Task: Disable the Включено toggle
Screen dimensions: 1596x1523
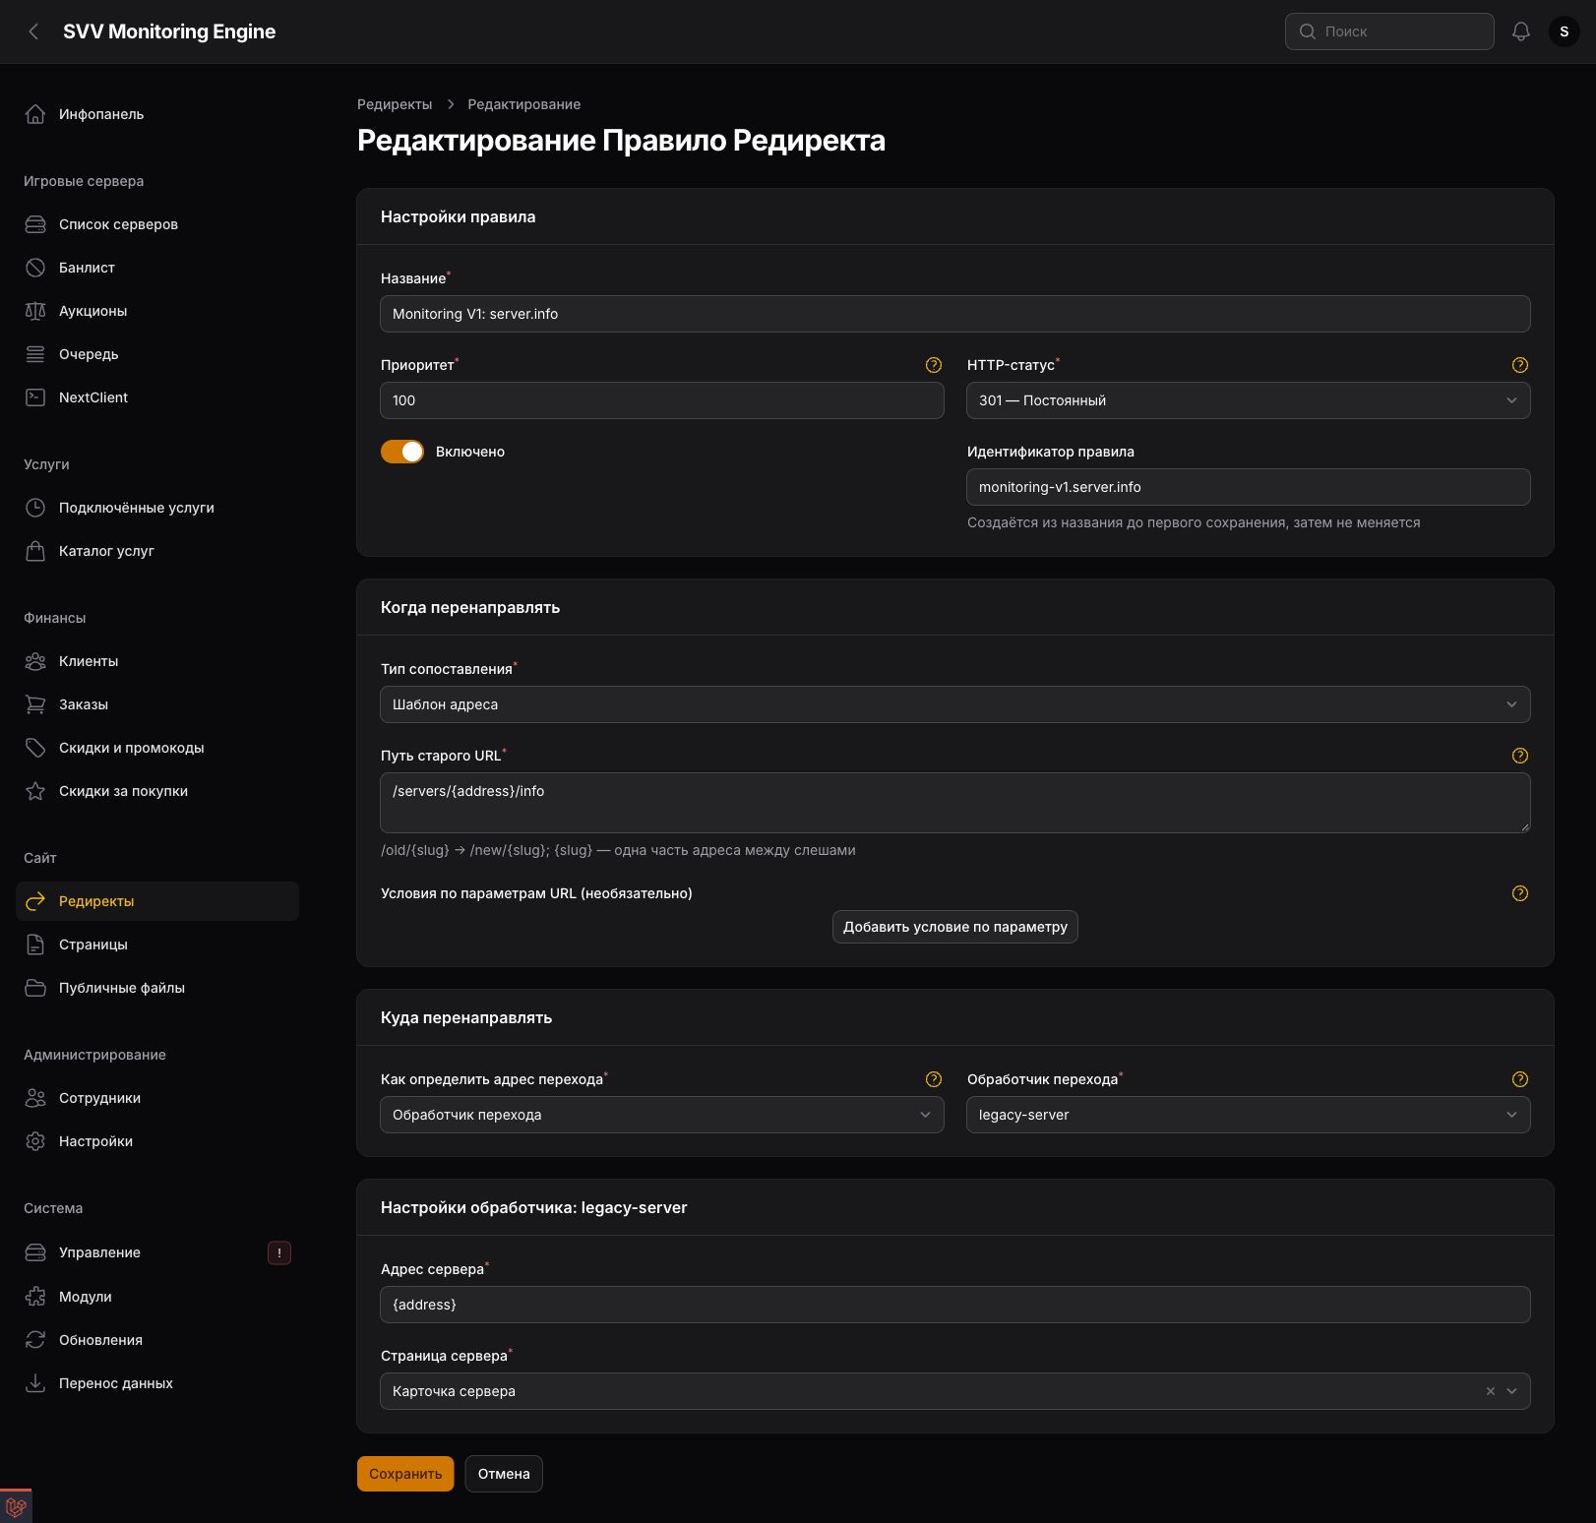Action: point(402,452)
